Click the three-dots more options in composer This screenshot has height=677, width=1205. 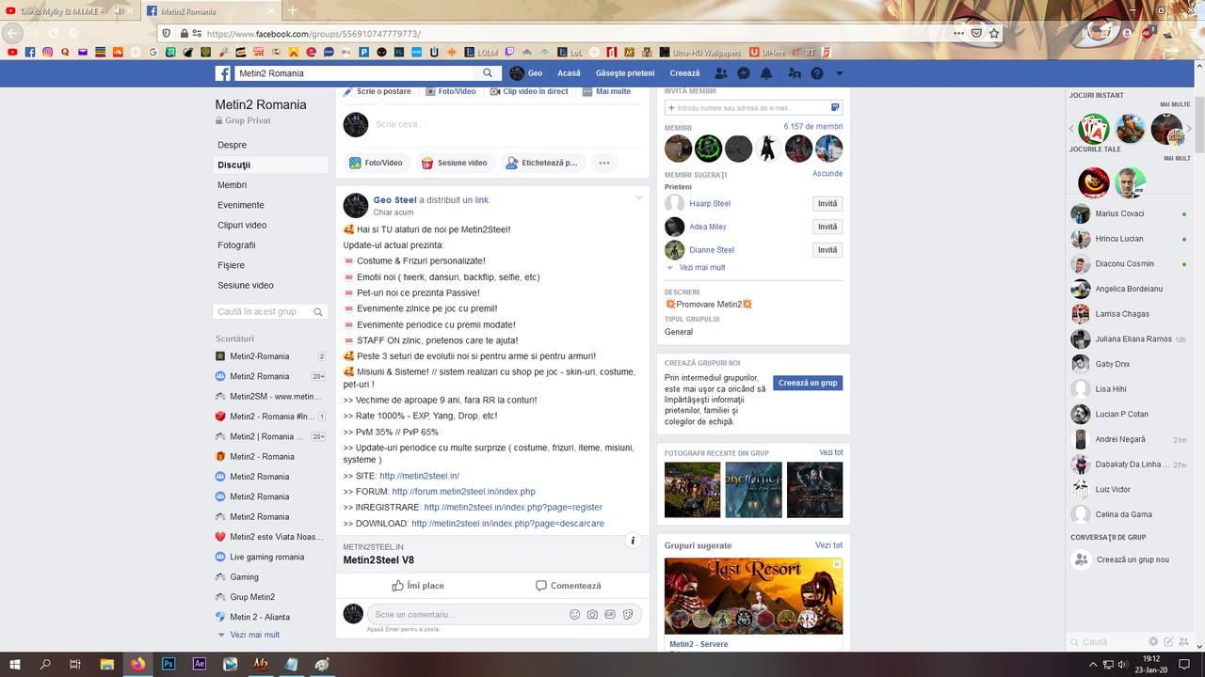coord(604,163)
